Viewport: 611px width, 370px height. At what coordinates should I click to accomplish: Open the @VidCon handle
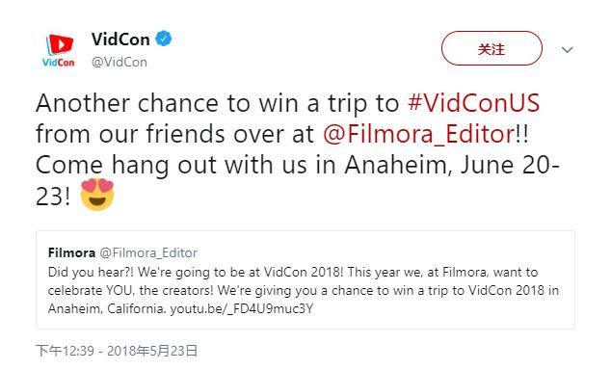coord(120,62)
